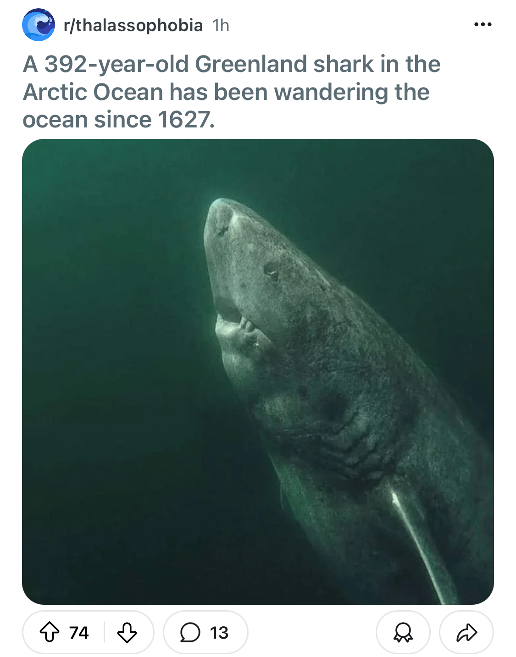Downvote the Greenland shark post

pos(127,633)
